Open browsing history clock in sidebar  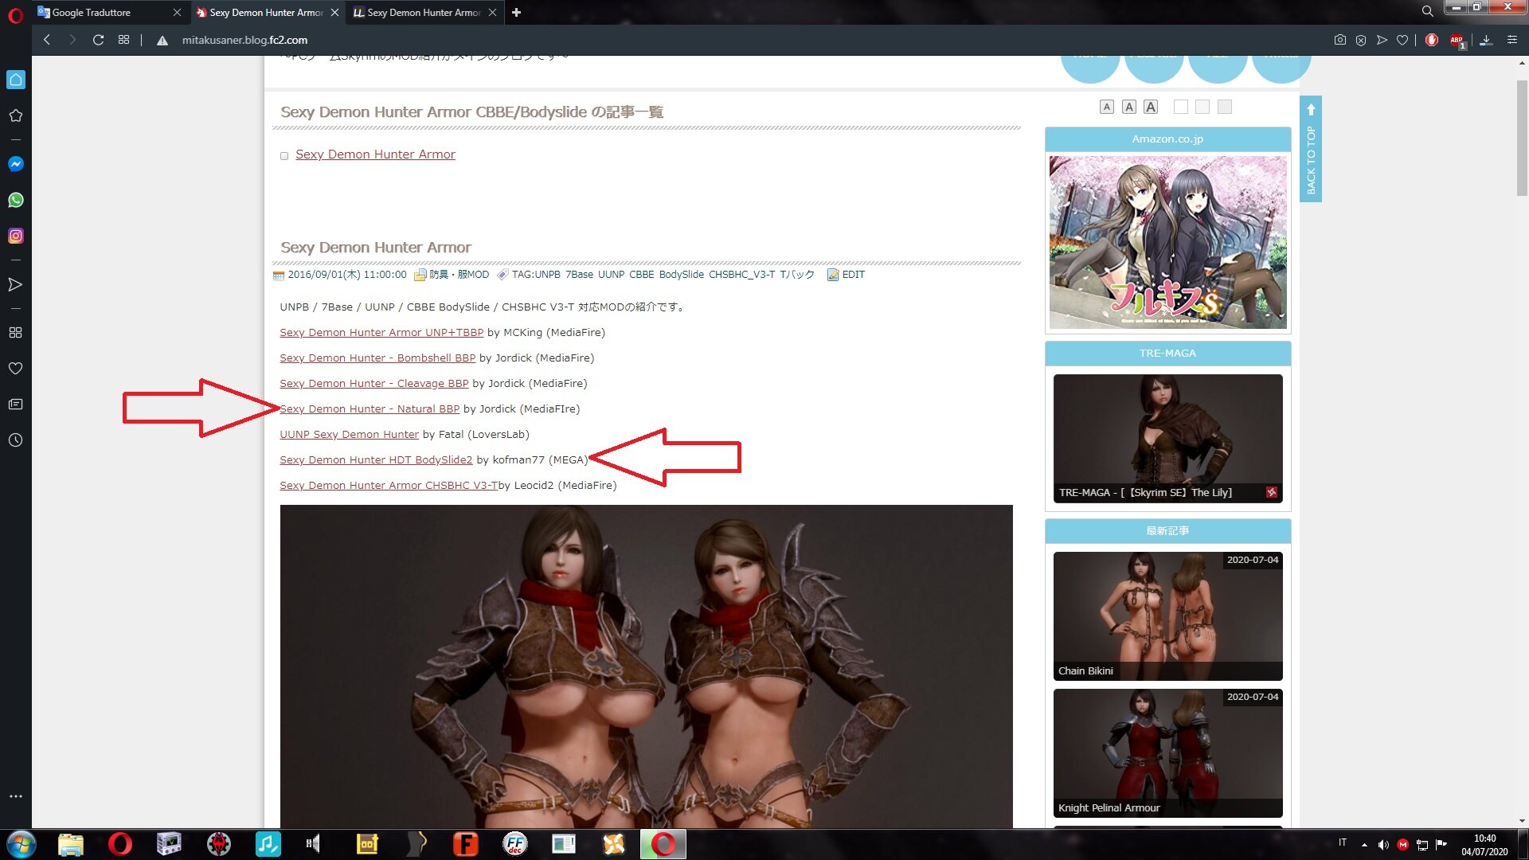(x=15, y=440)
